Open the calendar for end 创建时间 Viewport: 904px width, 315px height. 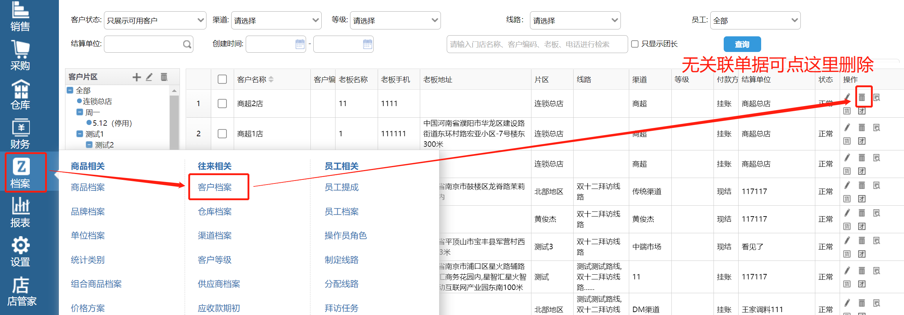click(367, 44)
